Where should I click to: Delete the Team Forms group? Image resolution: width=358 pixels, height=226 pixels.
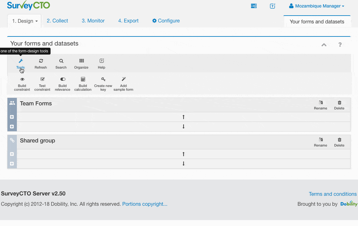click(339, 105)
